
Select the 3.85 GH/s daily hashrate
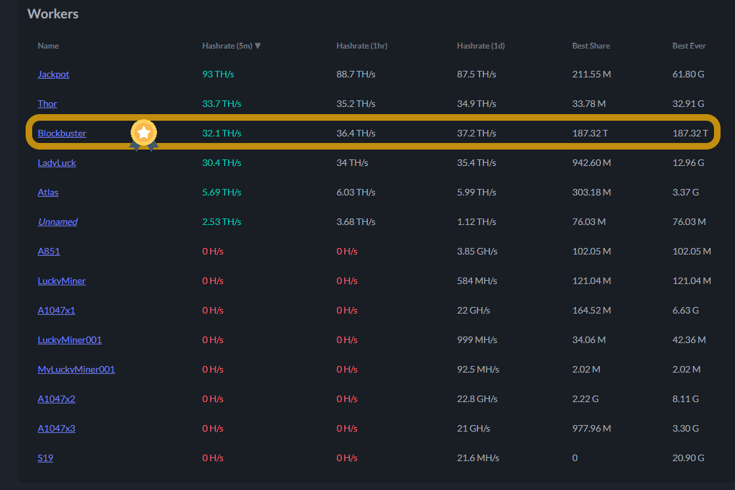(x=477, y=251)
